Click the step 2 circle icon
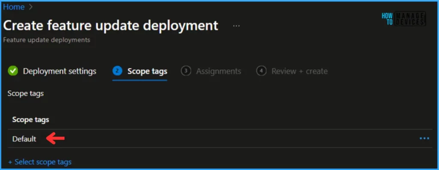The image size is (439, 170). click(117, 71)
